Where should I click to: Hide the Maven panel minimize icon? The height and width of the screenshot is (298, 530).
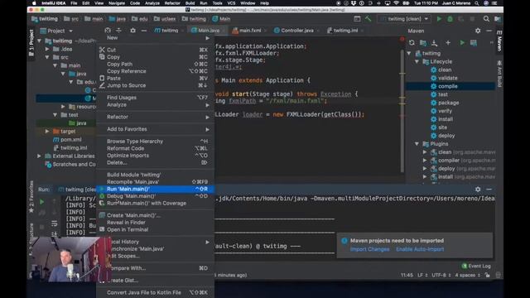point(489,31)
